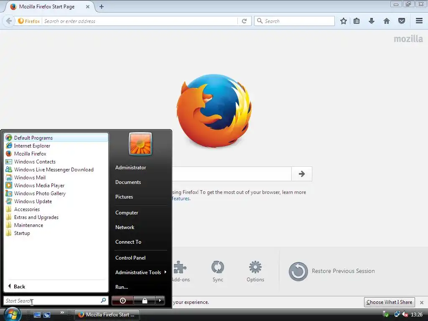This screenshot has width=428, height=321.
Task: Reload the page with the refresh icon
Action: point(244,21)
